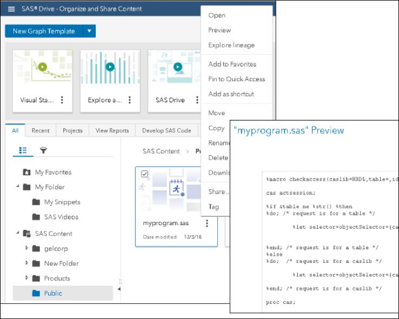Click the New Graph Template button
This screenshot has width=399, height=319.
pos(44,31)
